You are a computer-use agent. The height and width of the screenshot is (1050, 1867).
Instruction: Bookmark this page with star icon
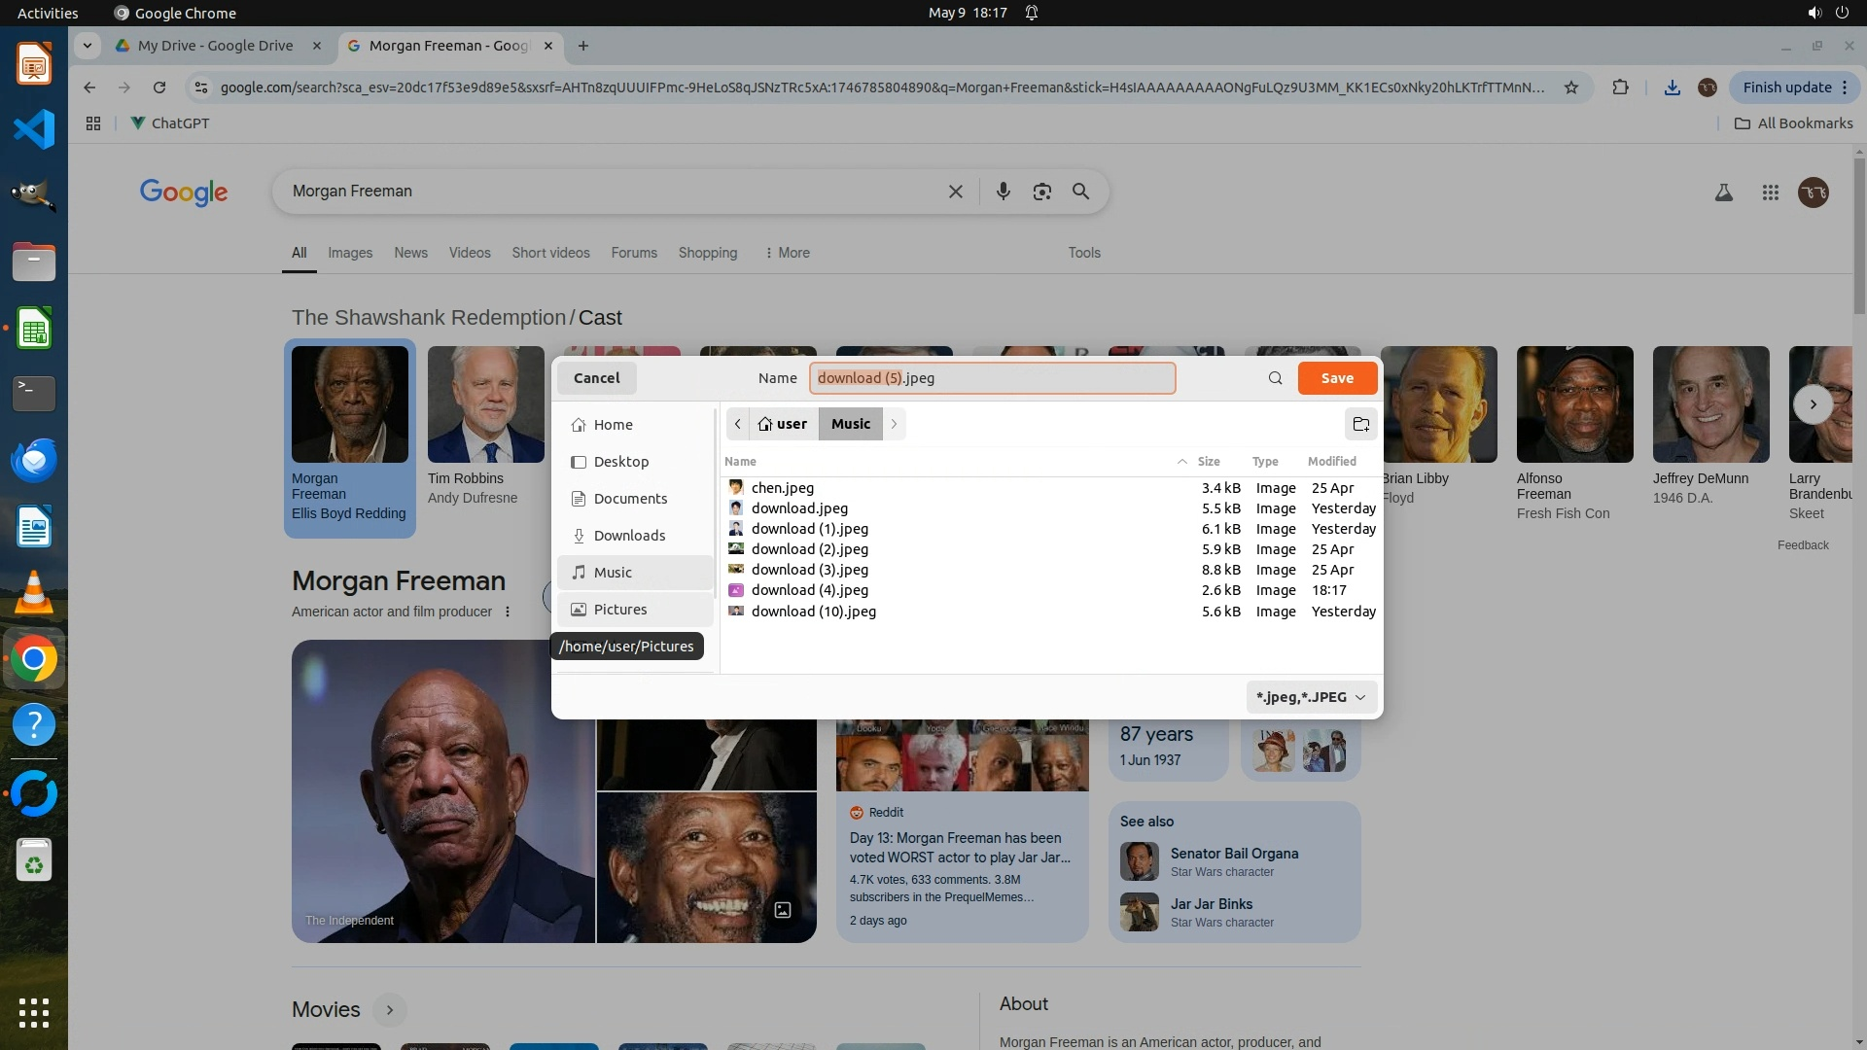pyautogui.click(x=1571, y=87)
